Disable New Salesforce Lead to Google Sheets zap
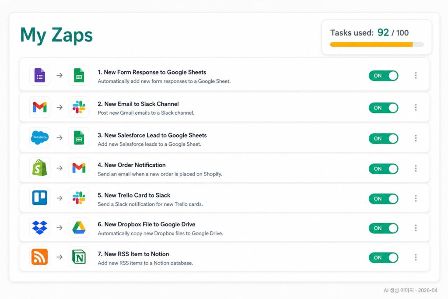 click(x=383, y=138)
